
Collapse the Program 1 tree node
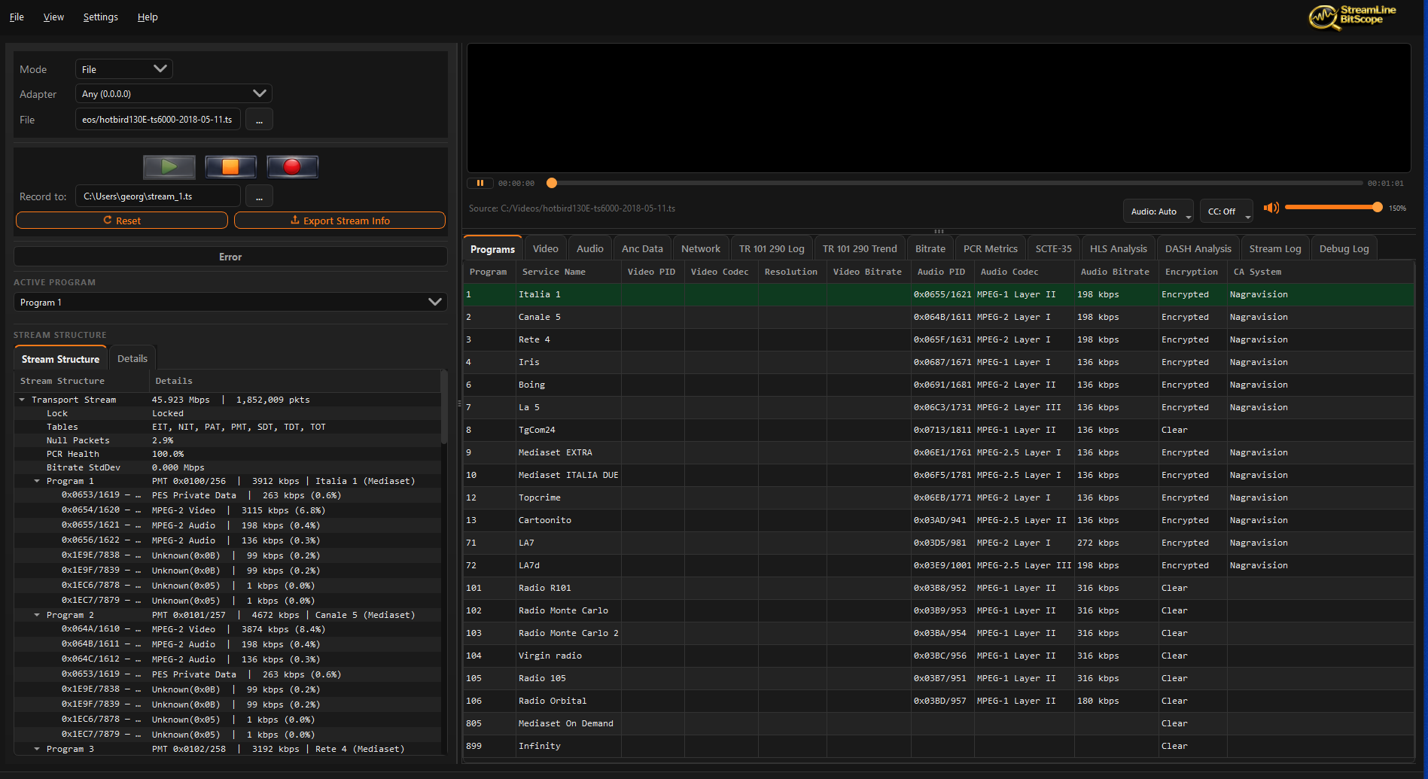click(37, 481)
